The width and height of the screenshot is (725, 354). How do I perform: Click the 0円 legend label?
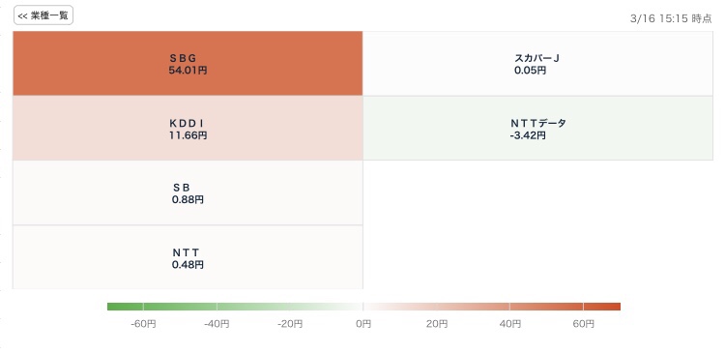(x=362, y=324)
